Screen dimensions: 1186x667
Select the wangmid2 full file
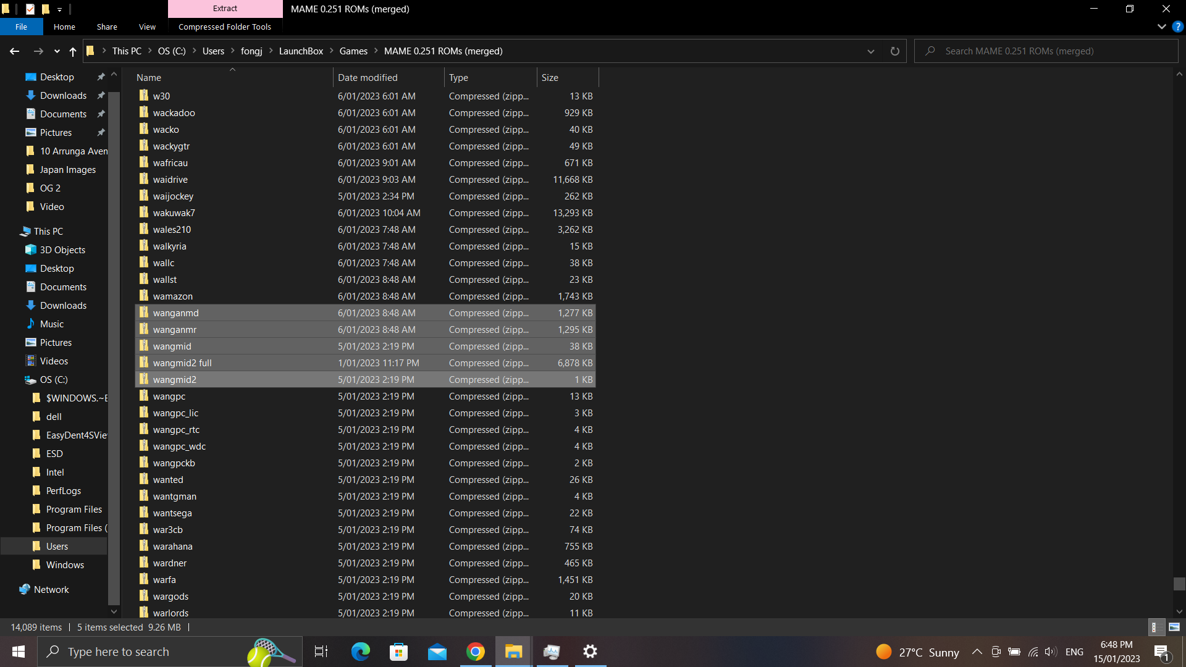pos(365,363)
